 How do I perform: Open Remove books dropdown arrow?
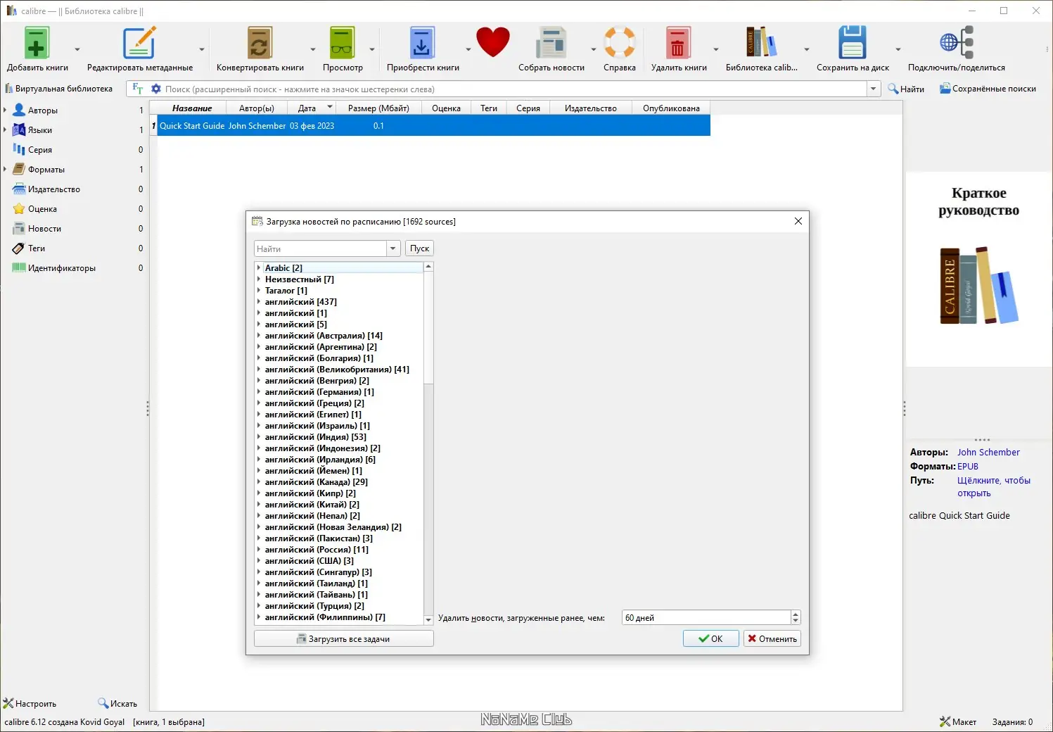click(715, 49)
